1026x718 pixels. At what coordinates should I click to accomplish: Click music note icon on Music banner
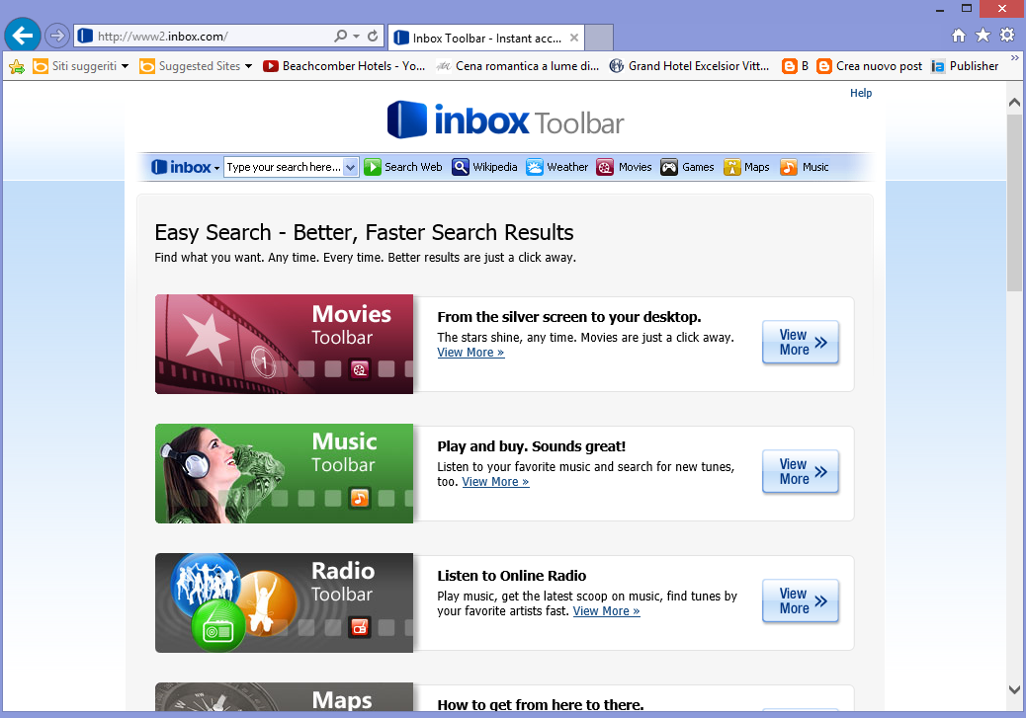click(x=359, y=499)
